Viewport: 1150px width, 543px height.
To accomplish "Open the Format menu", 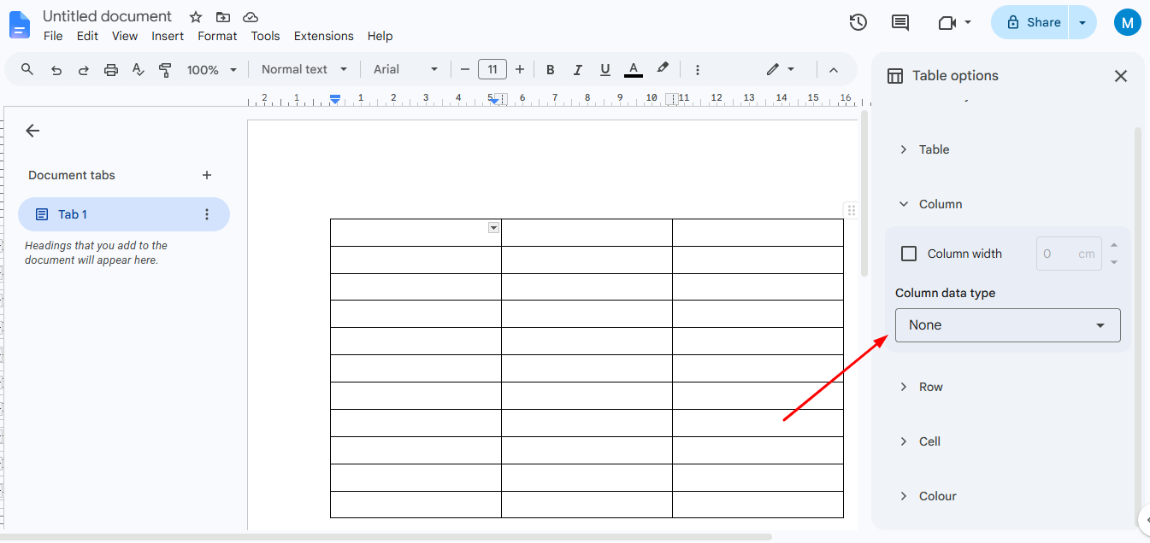I will [x=217, y=36].
